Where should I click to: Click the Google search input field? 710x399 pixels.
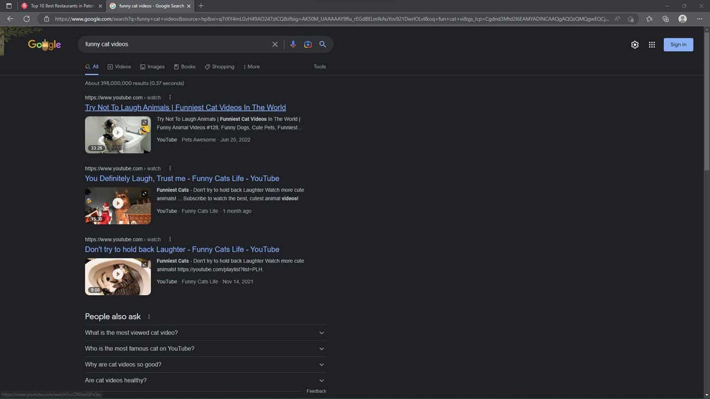pyautogui.click(x=176, y=44)
